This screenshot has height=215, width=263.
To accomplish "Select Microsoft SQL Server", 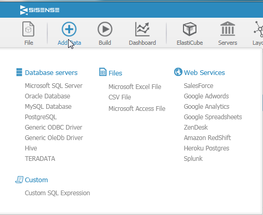I will click(54, 86).
